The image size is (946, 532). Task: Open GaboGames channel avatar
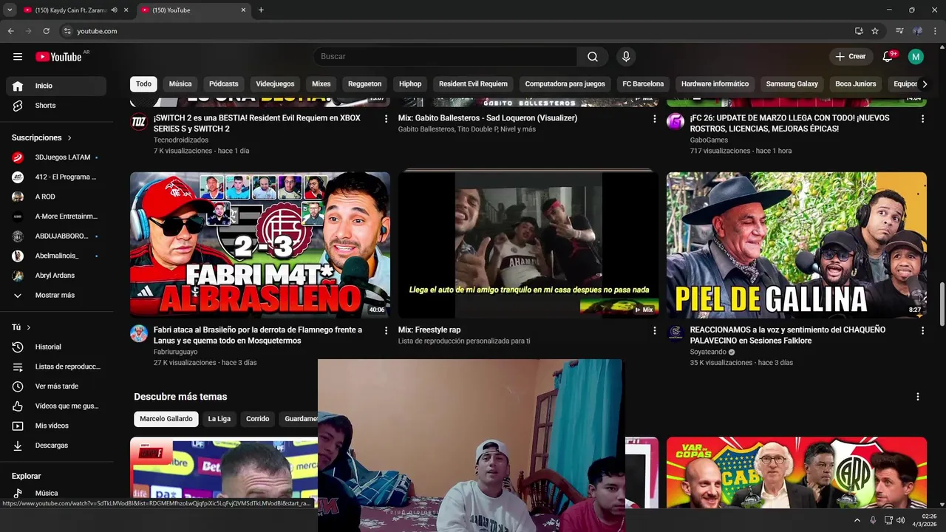pyautogui.click(x=676, y=122)
